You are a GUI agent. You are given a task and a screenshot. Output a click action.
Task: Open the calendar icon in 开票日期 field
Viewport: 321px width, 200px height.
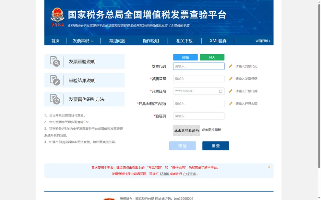[220, 91]
